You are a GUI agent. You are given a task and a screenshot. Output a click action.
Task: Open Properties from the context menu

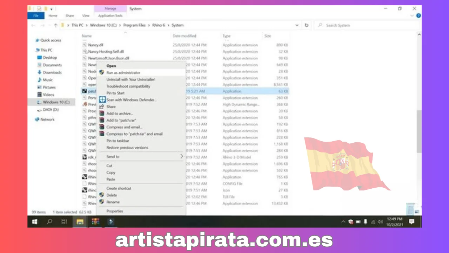[115, 211]
